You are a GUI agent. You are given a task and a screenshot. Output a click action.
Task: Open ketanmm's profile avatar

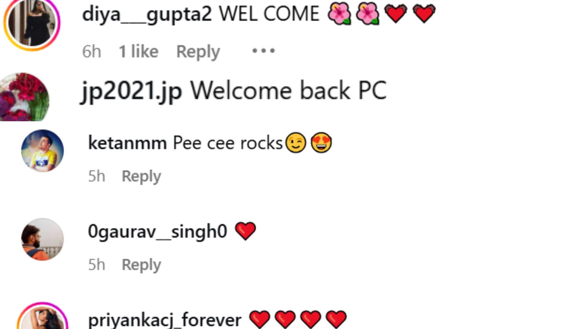pos(43,151)
